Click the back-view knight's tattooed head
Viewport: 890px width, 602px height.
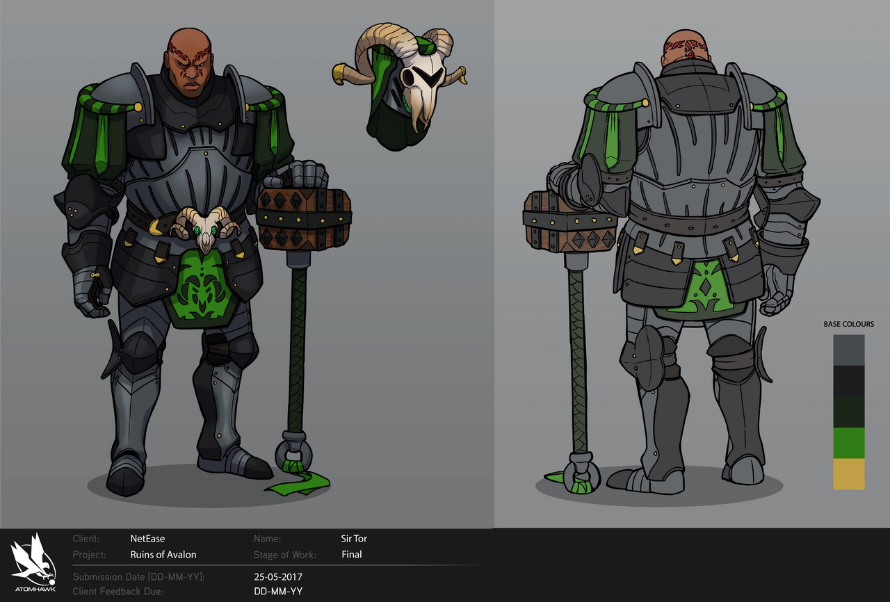tap(687, 48)
